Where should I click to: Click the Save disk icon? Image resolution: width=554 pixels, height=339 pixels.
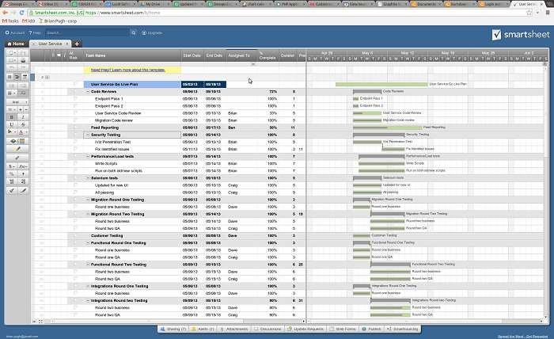[23, 52]
